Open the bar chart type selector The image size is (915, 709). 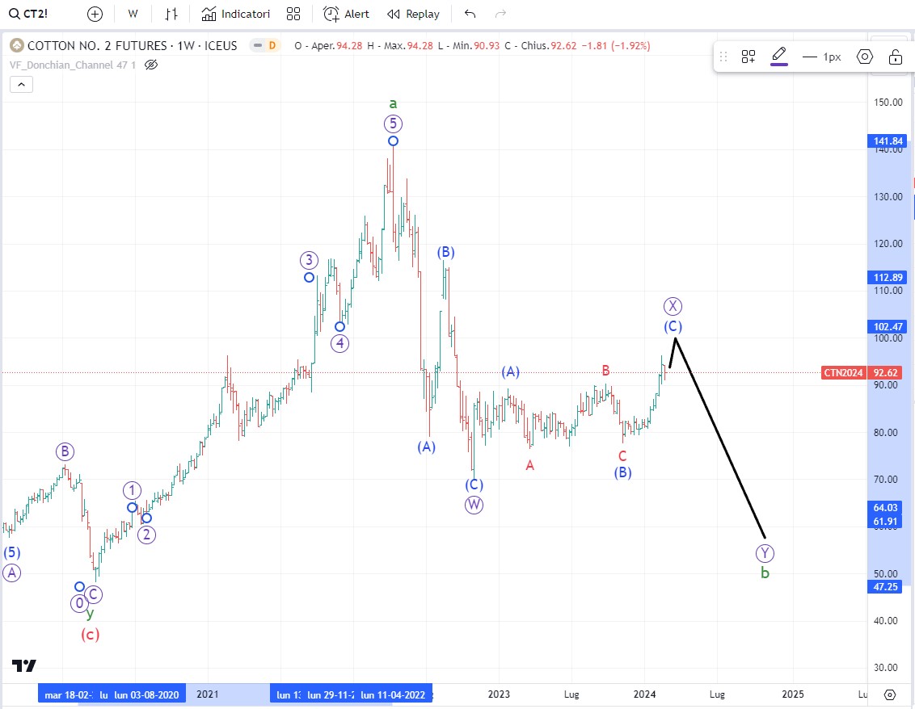(171, 14)
